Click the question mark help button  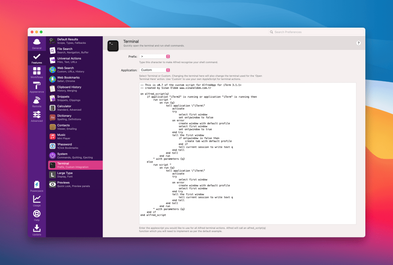[358, 43]
